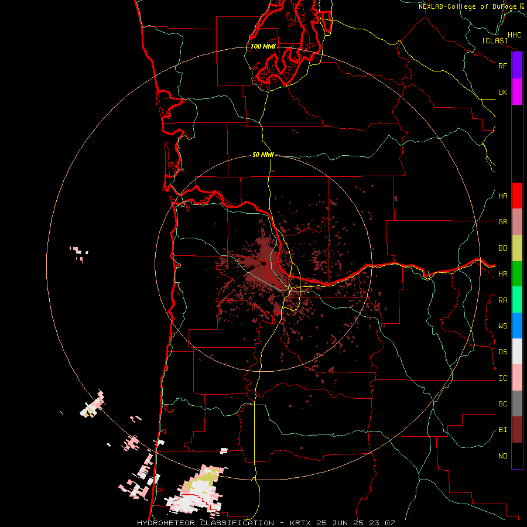This screenshot has width=527, height=527.
Task: Click the 'BD' legend label
Action: tap(502, 248)
